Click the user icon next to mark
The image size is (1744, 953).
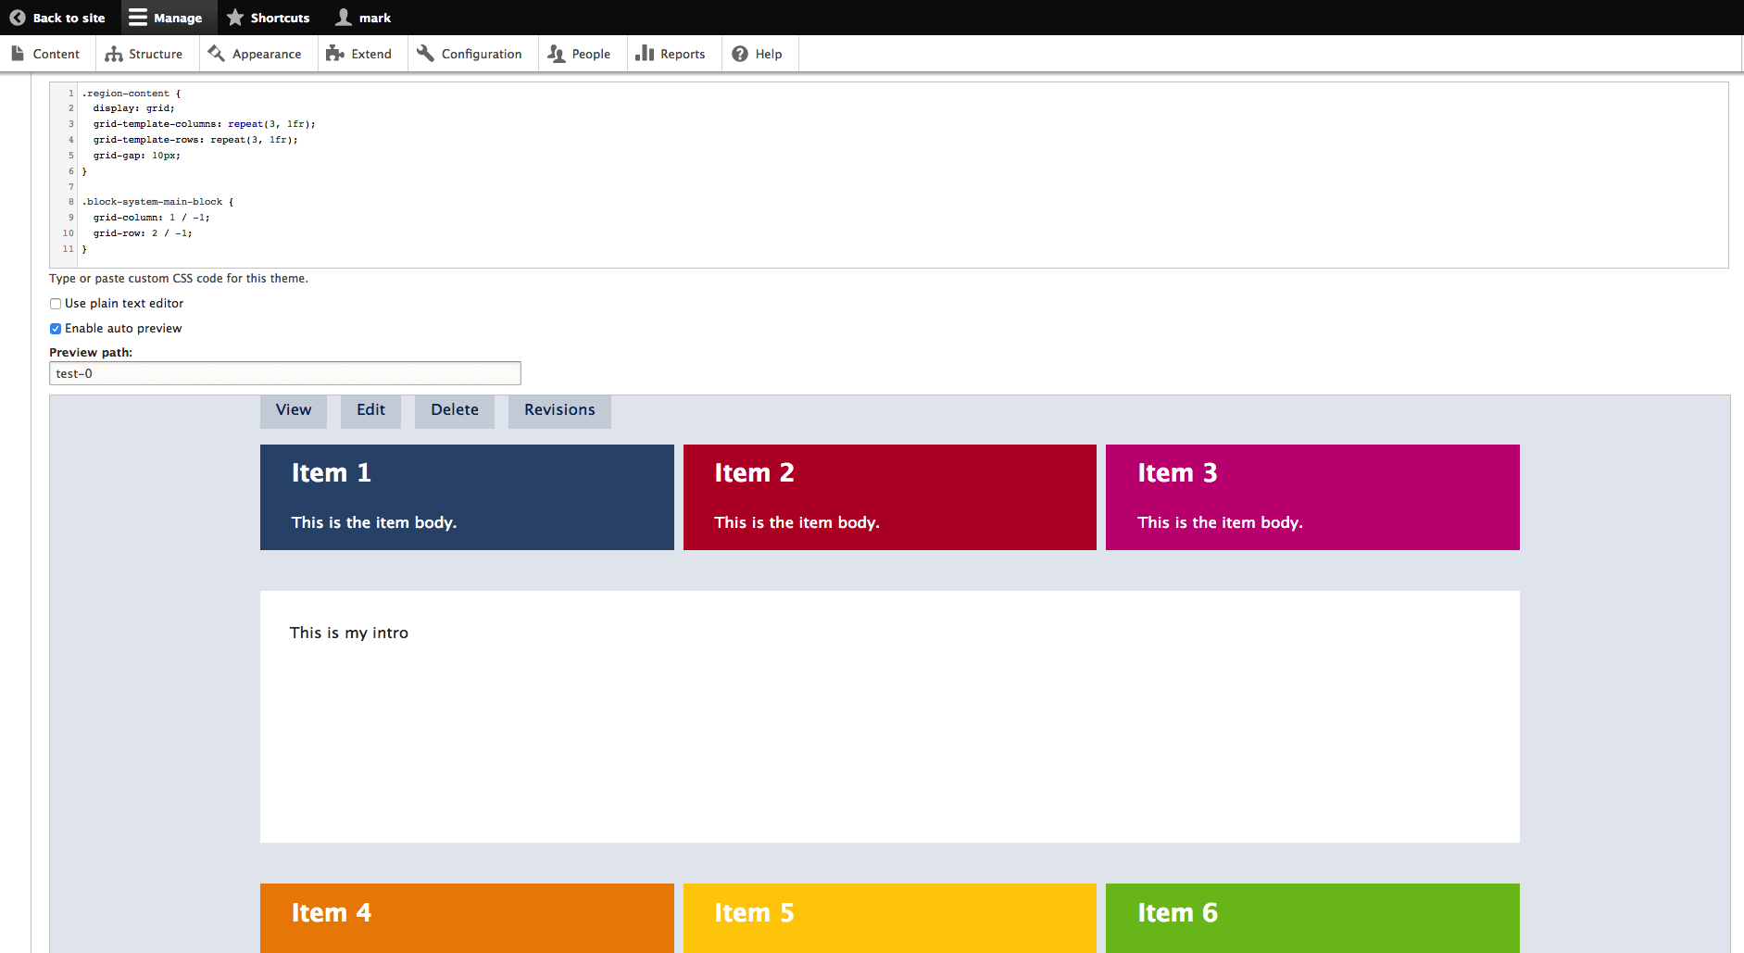point(344,18)
